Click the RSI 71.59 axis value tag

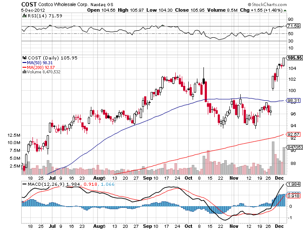click(x=293, y=26)
